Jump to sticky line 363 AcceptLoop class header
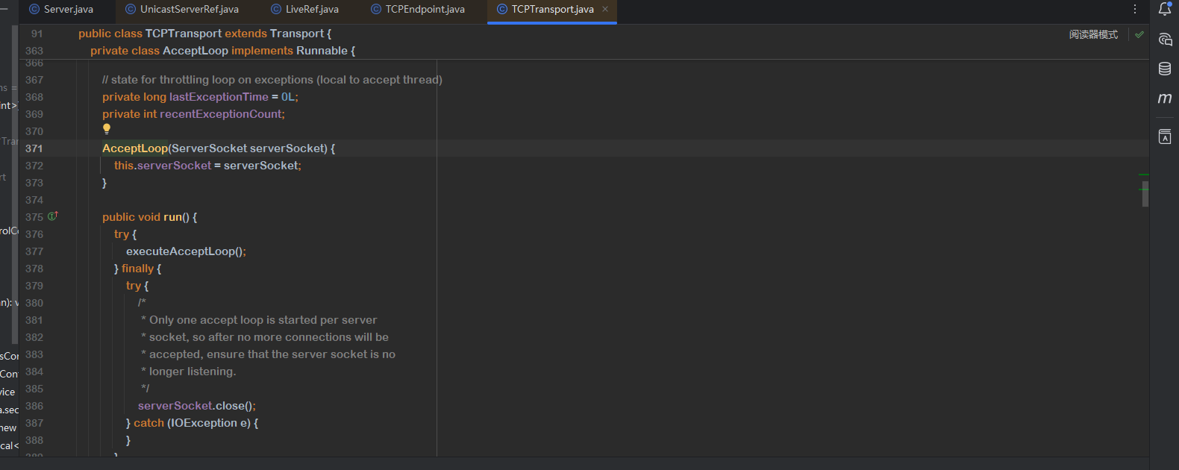Screen dimensions: 1179x470 pos(222,51)
